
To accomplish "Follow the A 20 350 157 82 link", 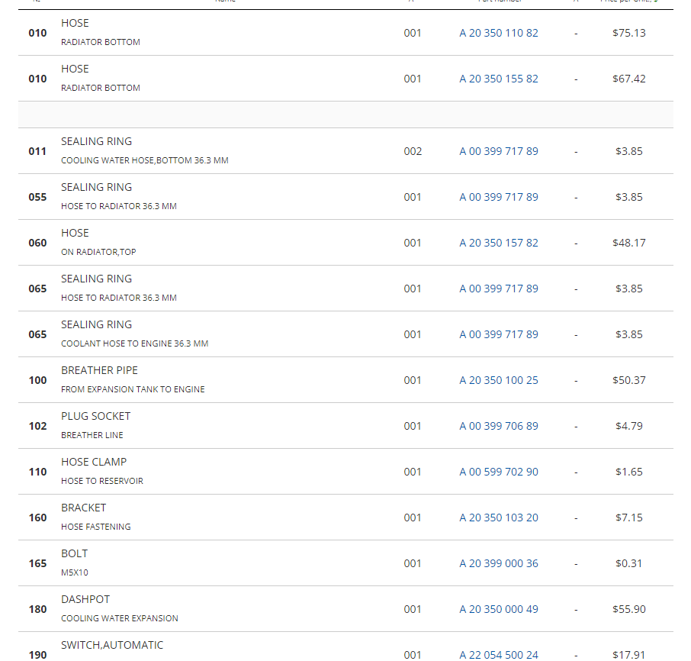I will point(499,243).
